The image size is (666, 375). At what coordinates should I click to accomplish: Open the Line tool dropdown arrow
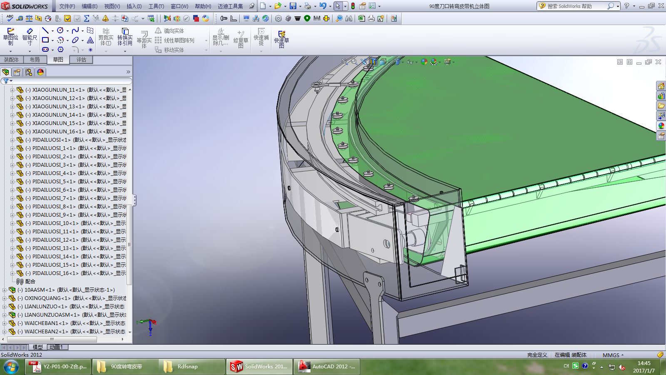(52, 31)
